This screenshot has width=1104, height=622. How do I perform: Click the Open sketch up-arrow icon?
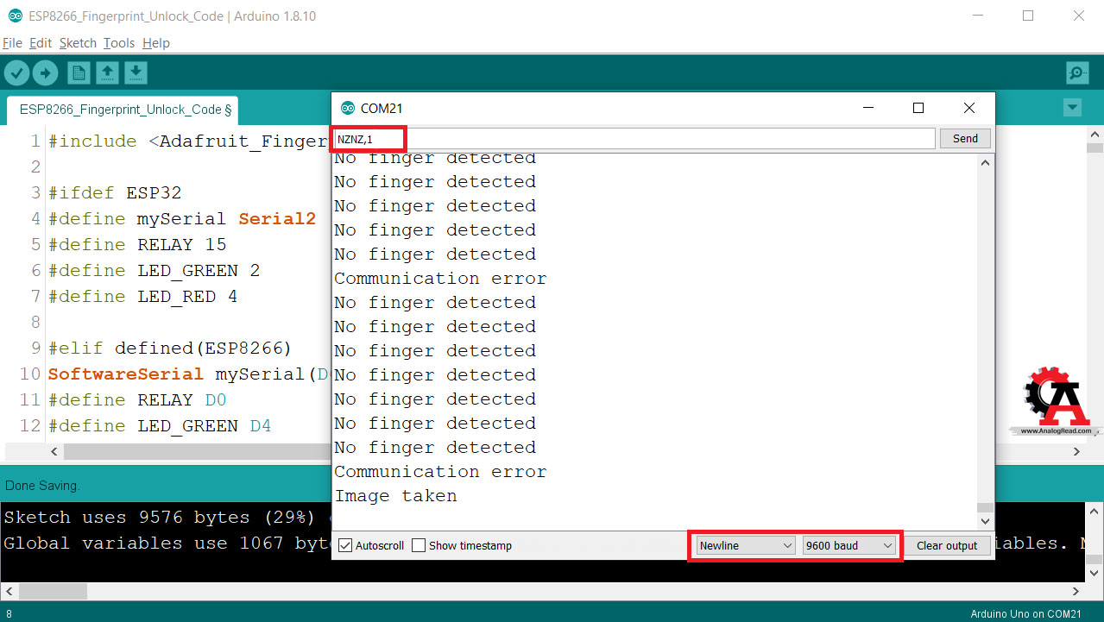[107, 73]
